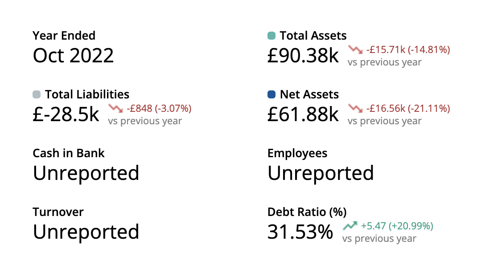
Task: Click the Cash in Bank label
Action: pyautogui.click(x=69, y=153)
